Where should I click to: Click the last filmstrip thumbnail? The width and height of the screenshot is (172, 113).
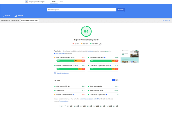tap(116, 106)
